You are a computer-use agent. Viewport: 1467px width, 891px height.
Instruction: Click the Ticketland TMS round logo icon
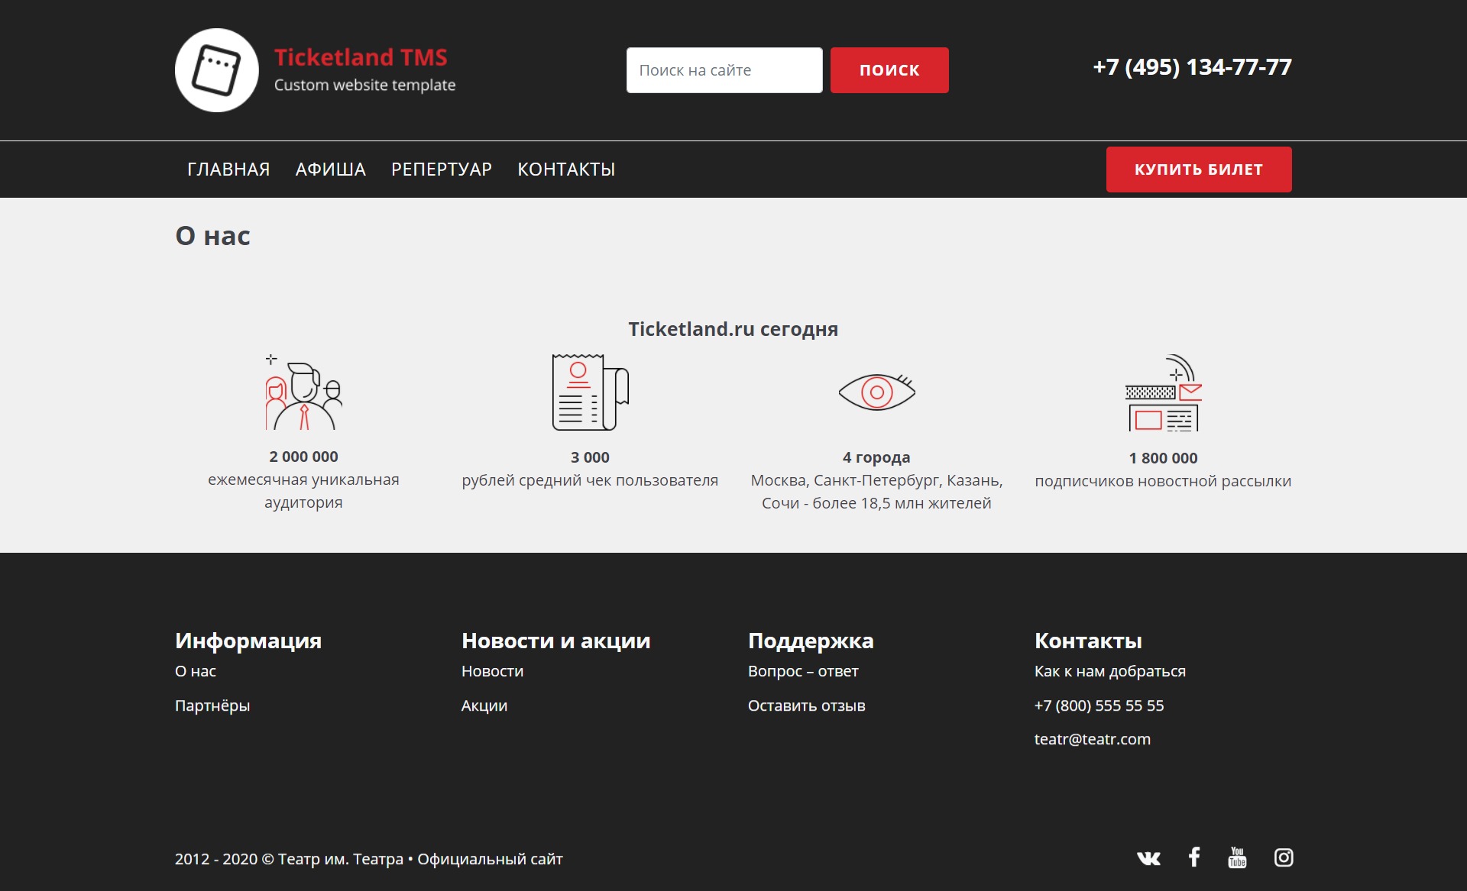217,70
